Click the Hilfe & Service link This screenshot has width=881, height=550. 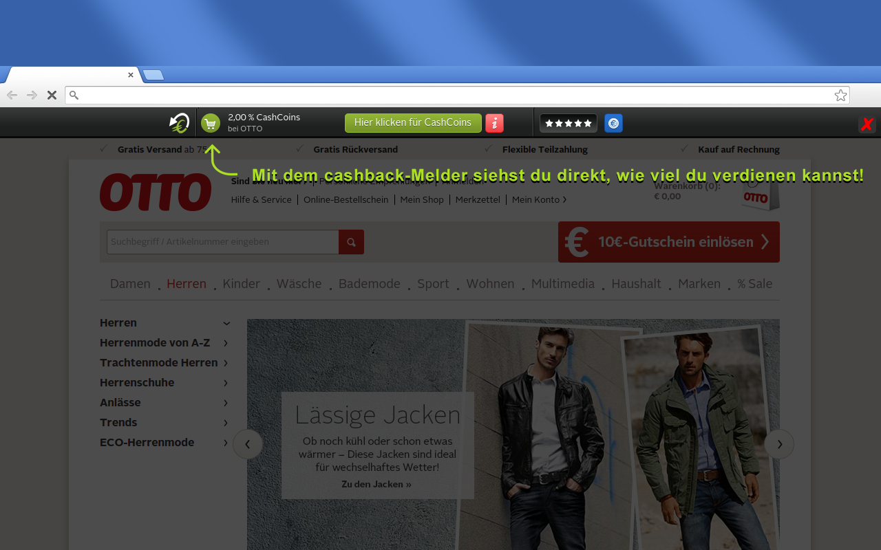pos(262,199)
